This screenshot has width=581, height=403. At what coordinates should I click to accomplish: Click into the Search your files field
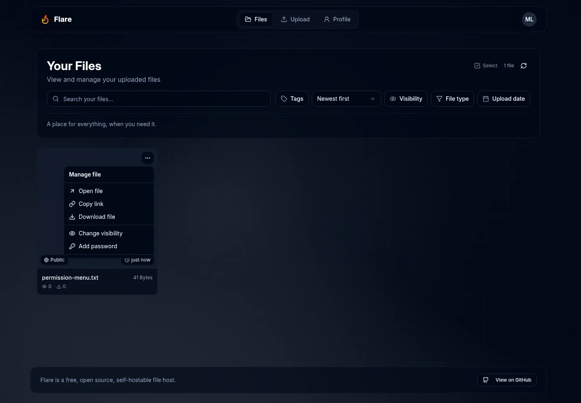point(159,99)
